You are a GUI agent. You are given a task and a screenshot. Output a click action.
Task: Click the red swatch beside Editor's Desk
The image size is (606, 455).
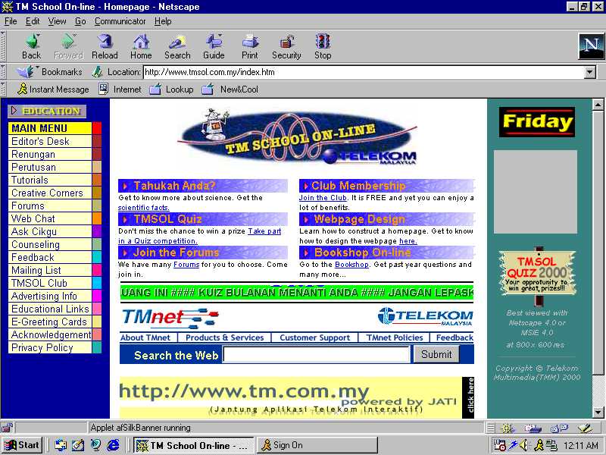[97, 141]
